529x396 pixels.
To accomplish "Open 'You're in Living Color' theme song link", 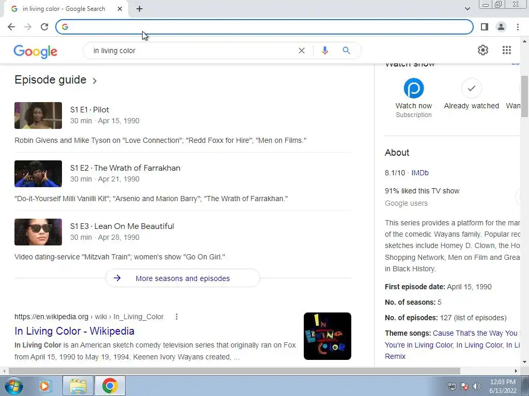I will point(418,345).
